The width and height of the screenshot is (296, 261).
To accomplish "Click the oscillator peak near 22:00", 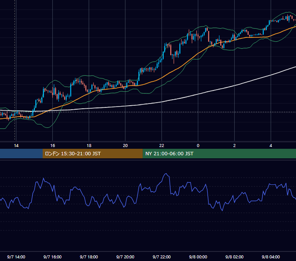I will (166, 174).
